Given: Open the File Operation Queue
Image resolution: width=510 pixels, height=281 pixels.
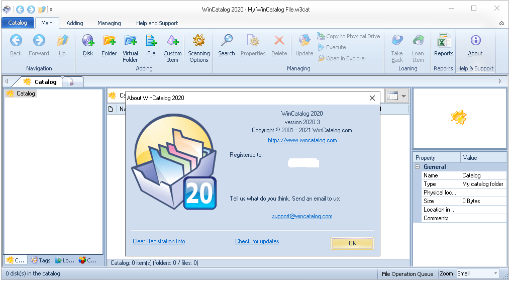Looking at the screenshot, I should pyautogui.click(x=407, y=274).
